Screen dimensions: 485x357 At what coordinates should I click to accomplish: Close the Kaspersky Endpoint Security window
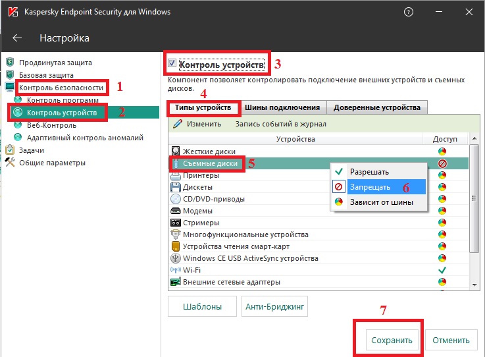click(x=469, y=12)
